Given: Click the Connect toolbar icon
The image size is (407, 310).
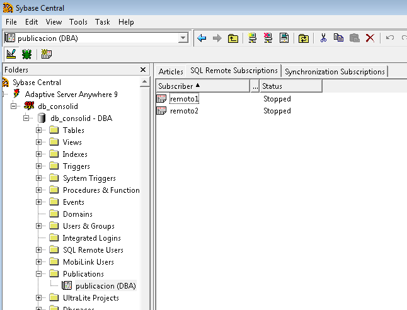Looking at the screenshot, I should coord(252,38).
